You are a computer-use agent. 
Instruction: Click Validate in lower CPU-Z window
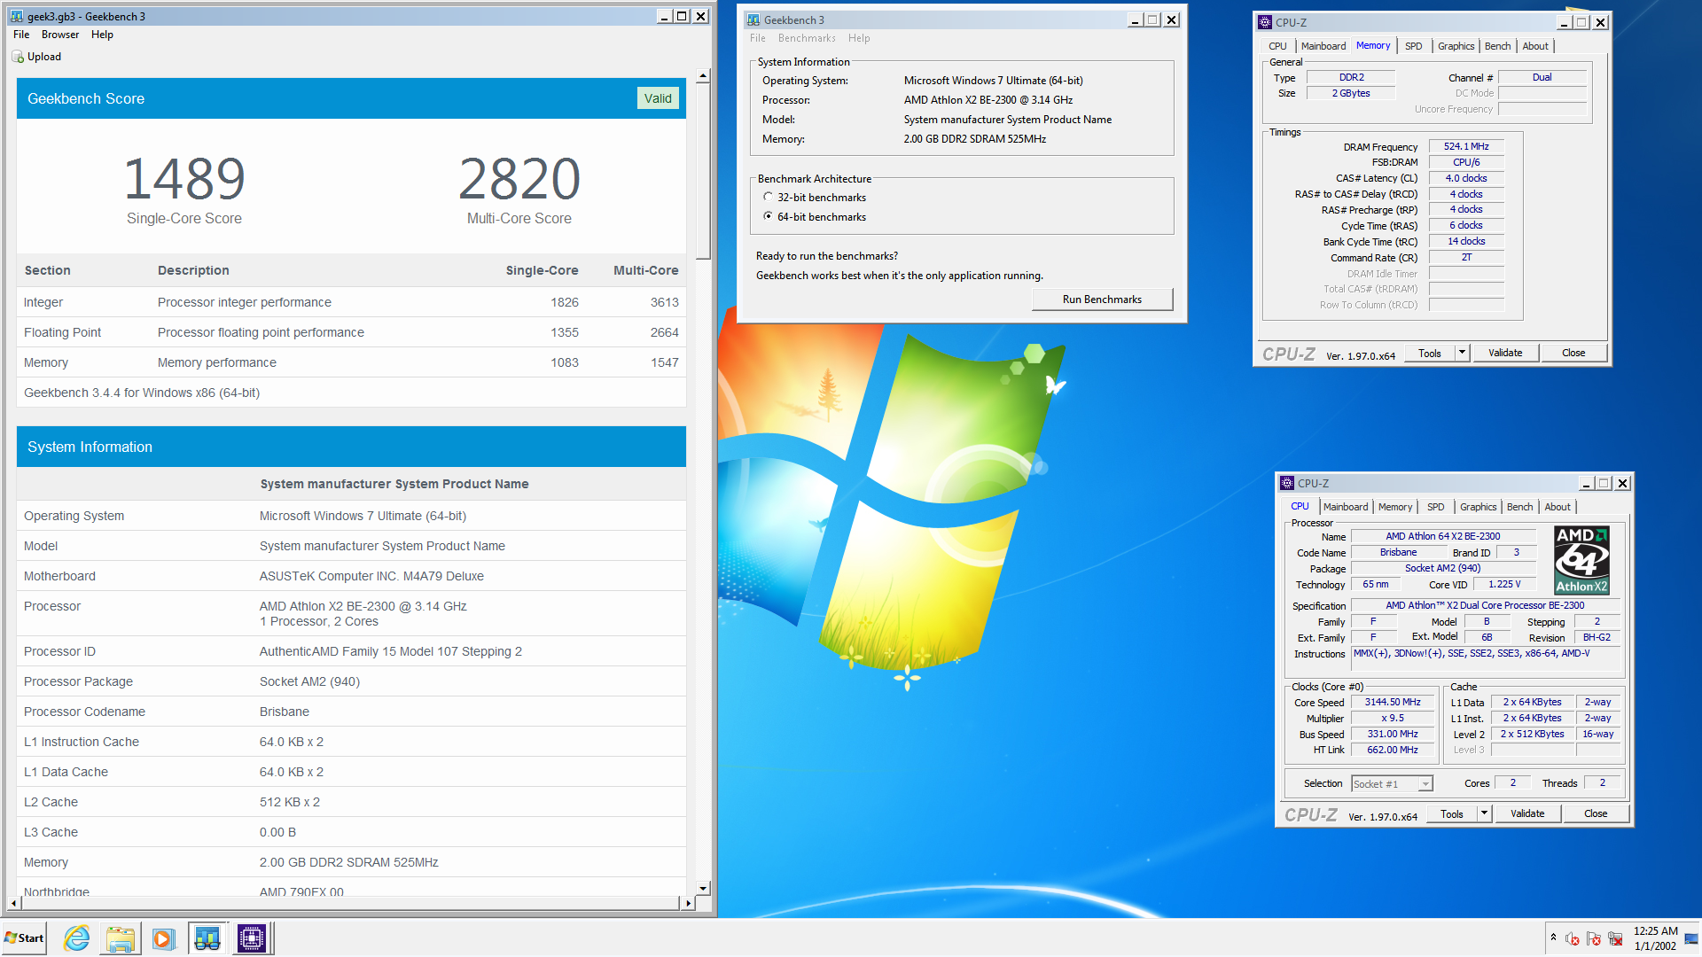tap(1527, 813)
